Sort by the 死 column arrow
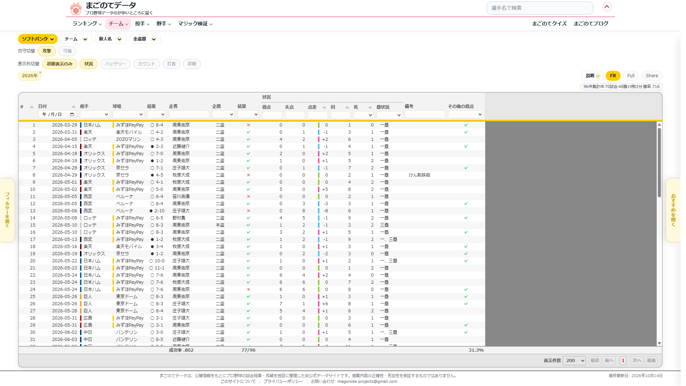The image size is (686, 386). pyautogui.click(x=370, y=107)
